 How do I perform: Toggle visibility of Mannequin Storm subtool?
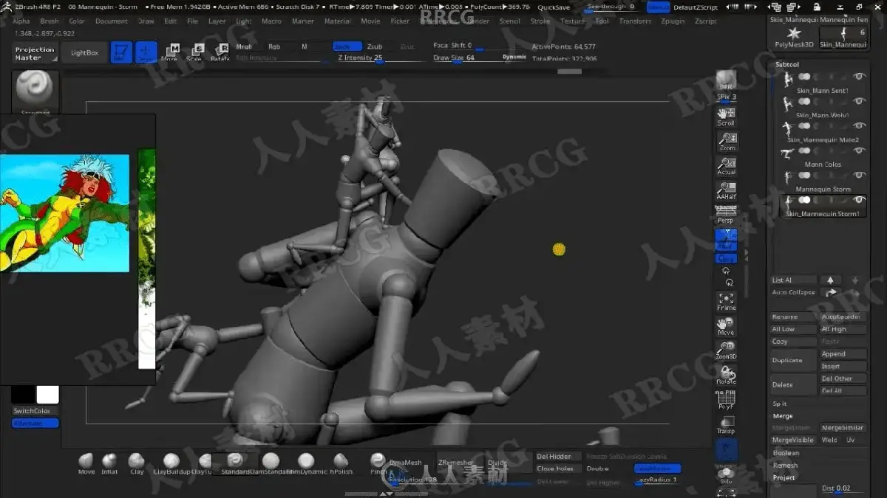[859, 176]
